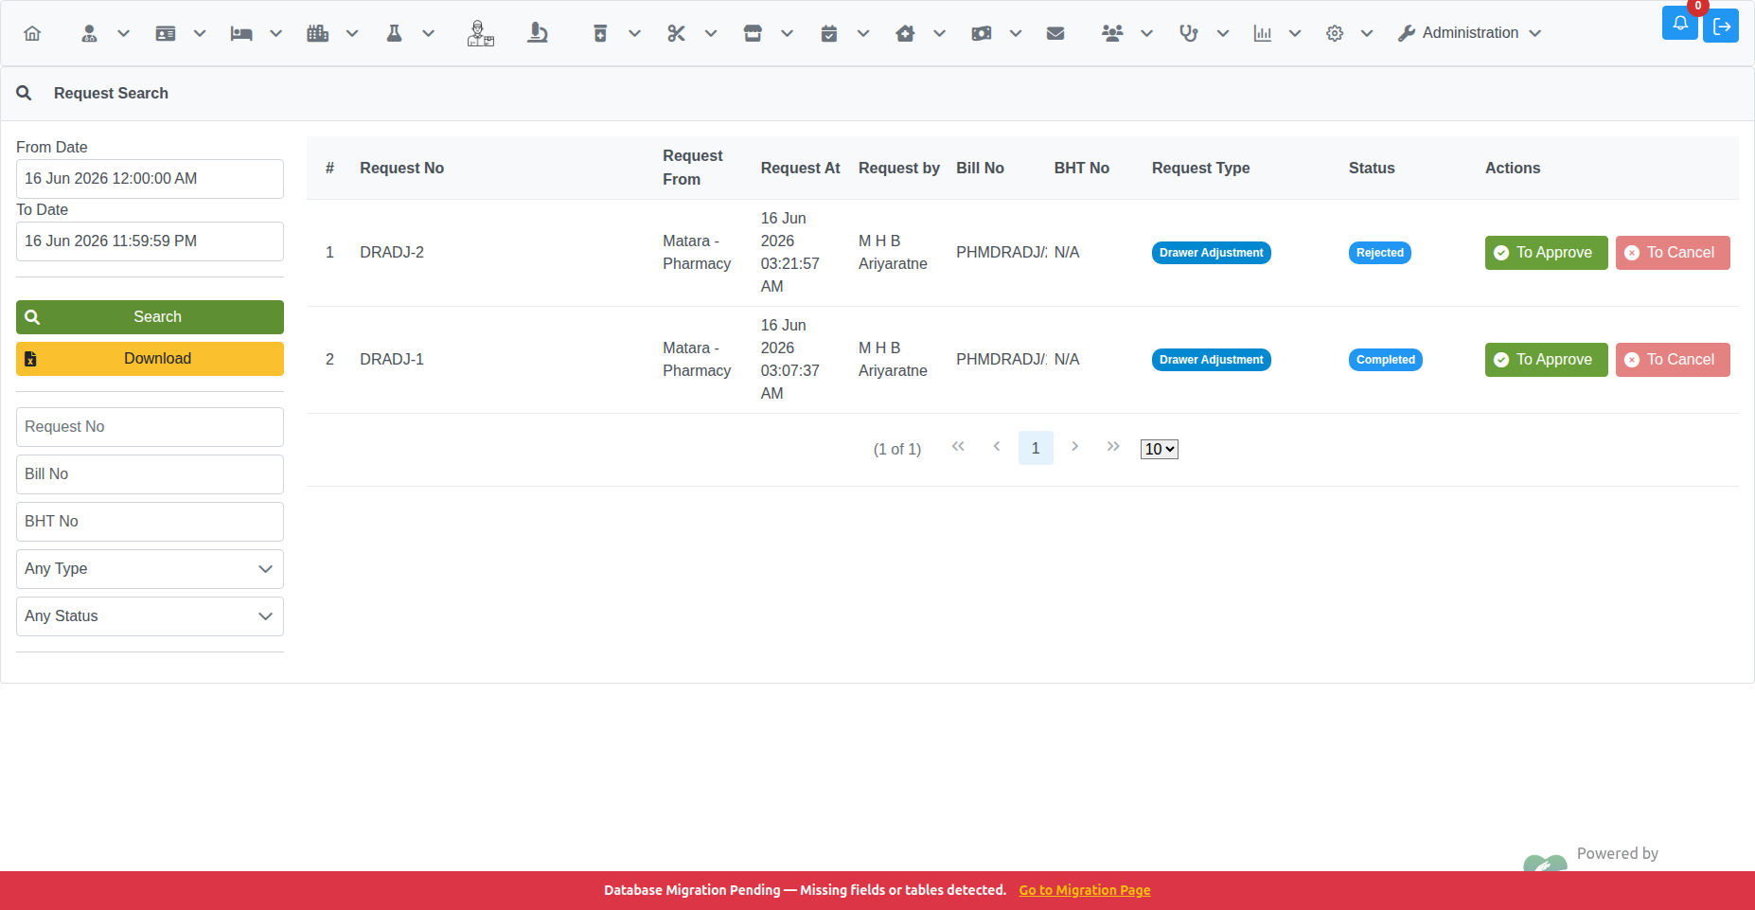The width and height of the screenshot is (1755, 910).
Task: Go to previous page arrow
Action: pos(997,446)
